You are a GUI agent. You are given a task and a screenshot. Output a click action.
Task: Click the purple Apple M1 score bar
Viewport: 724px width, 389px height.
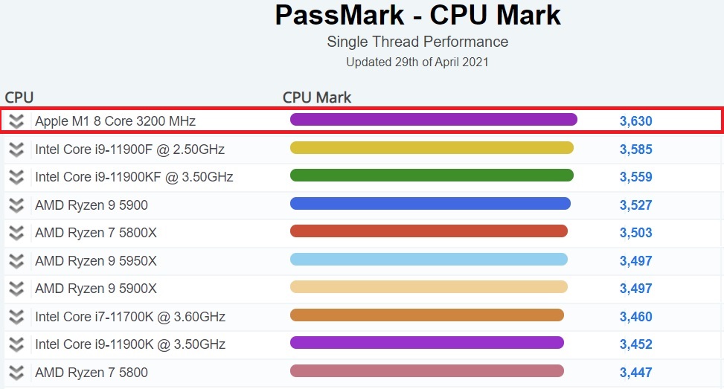[x=433, y=120]
